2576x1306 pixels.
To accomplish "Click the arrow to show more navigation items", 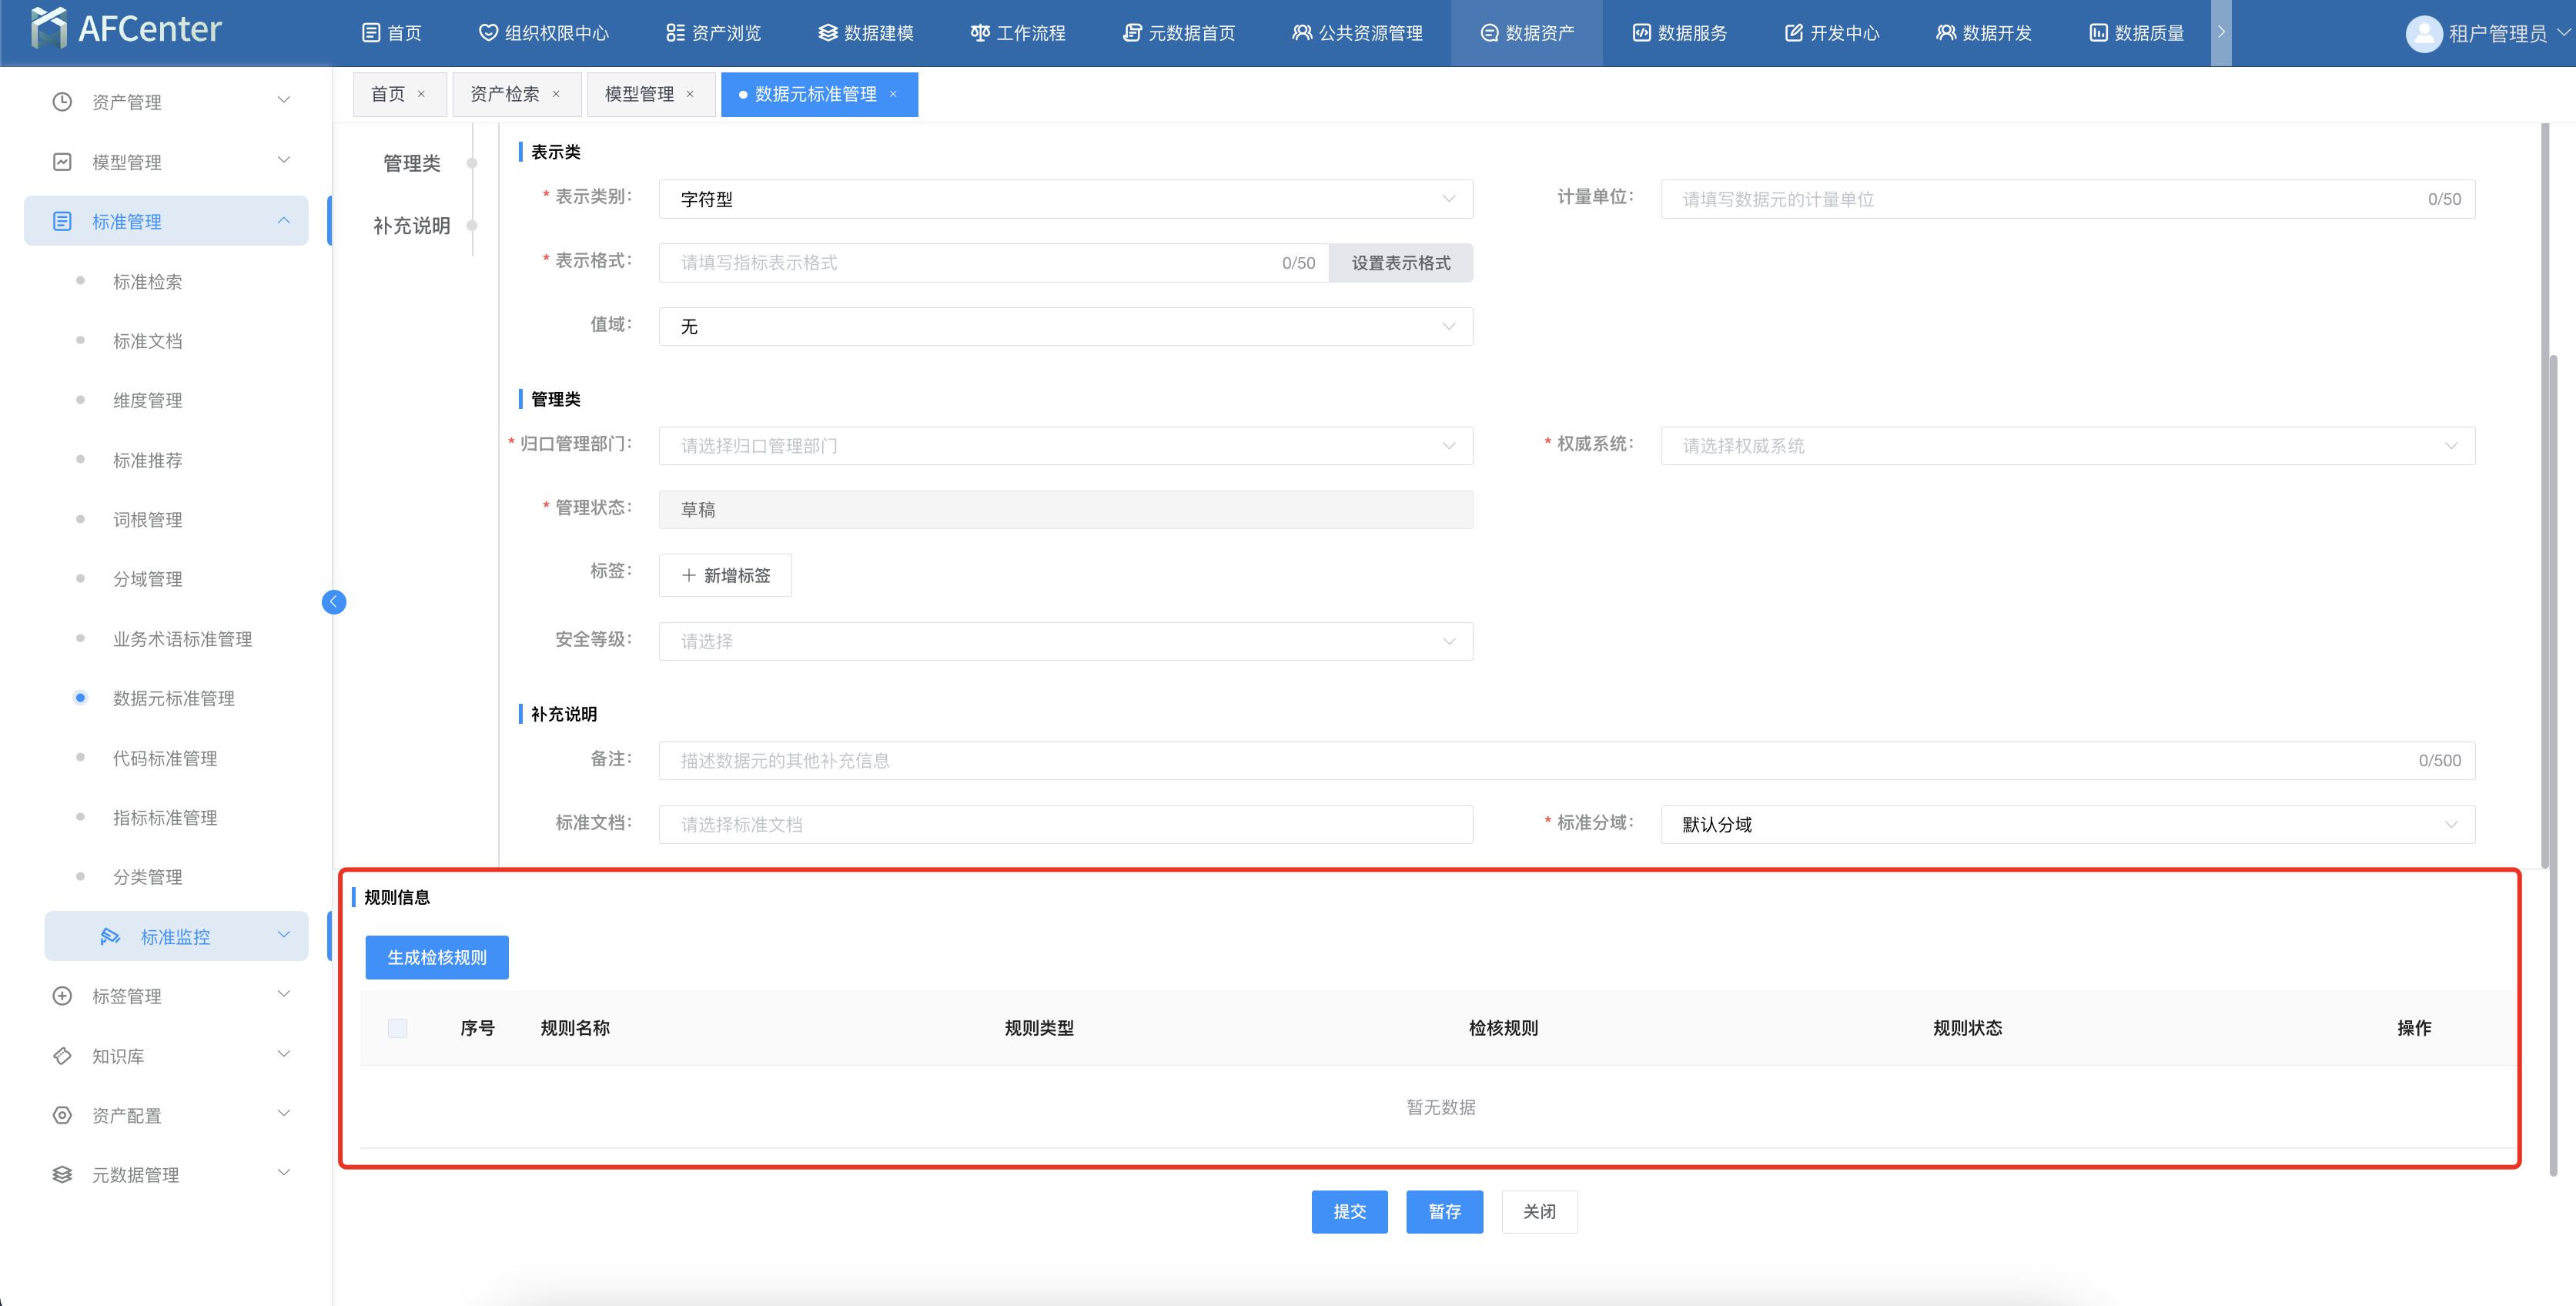I will [x=2221, y=33].
